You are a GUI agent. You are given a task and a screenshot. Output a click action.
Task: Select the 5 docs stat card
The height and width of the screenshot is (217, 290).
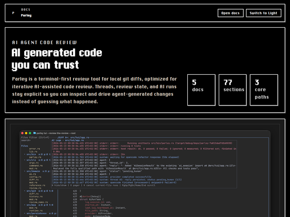tap(201, 90)
